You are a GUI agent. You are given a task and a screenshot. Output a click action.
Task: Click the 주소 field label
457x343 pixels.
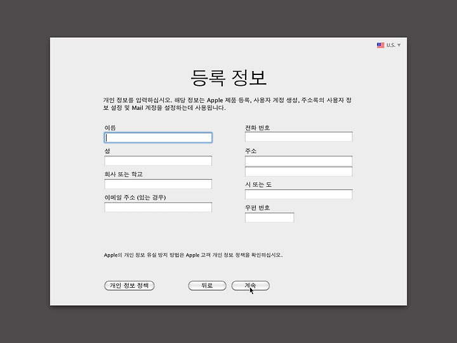(250, 151)
